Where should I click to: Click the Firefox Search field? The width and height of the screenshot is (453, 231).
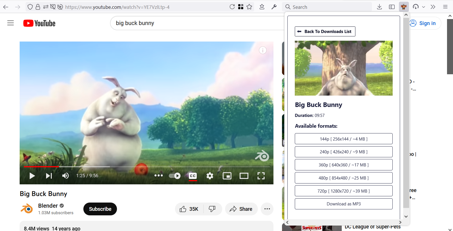click(x=327, y=7)
